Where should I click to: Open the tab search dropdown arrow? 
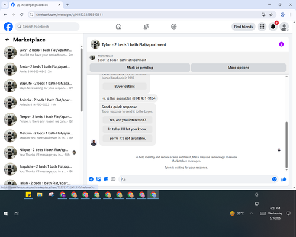(x=5, y=5)
